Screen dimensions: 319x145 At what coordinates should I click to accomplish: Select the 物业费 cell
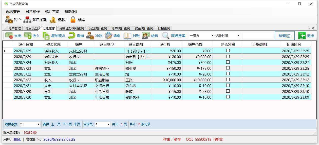coord(138,68)
